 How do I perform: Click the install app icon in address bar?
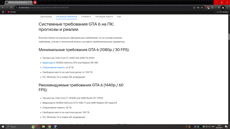point(194,7)
